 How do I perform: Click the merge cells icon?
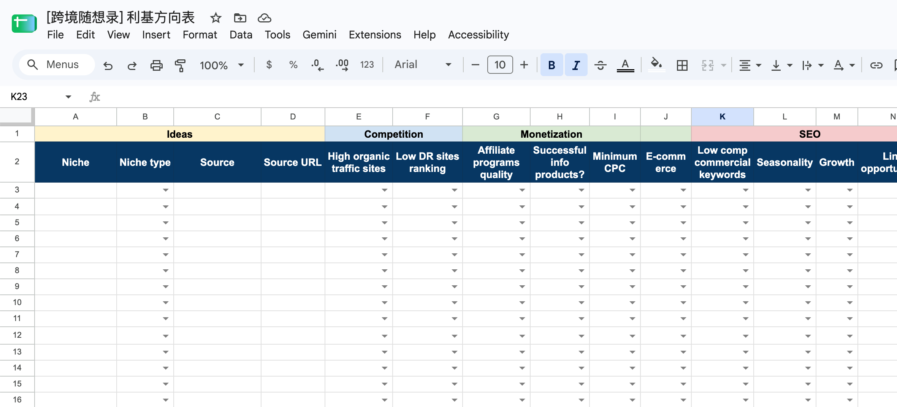707,65
